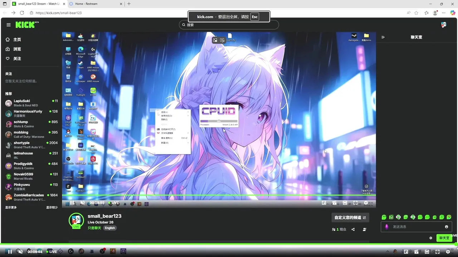Screen dimensions: 458x257
Task: Open the player settings gear in the bottom bar
Action: [448, 252]
